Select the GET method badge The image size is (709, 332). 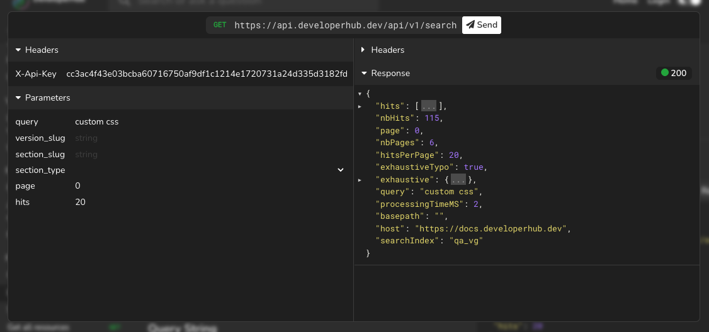[x=220, y=25]
